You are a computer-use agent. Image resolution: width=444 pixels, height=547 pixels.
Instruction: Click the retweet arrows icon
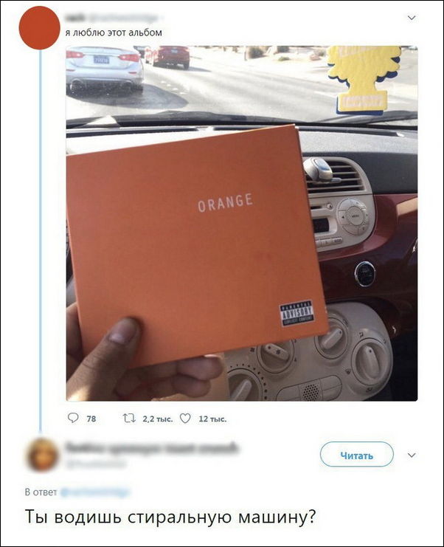click(129, 418)
